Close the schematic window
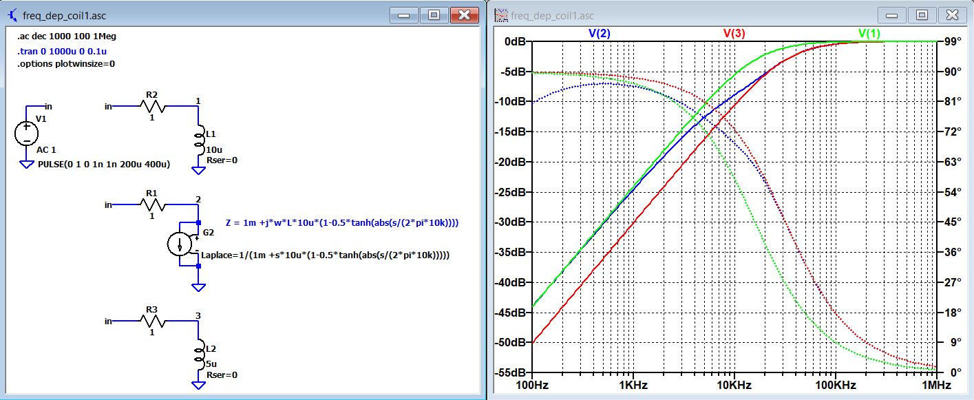This screenshot has width=974, height=400. pos(464,14)
